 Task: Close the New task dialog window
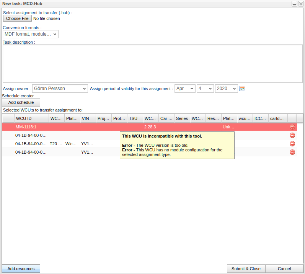tap(301, 3)
